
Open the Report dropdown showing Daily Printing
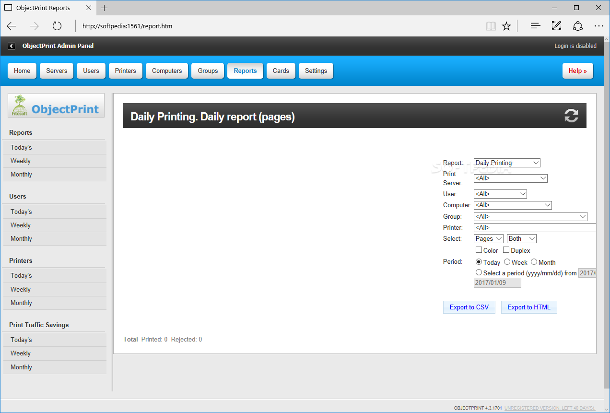(507, 163)
